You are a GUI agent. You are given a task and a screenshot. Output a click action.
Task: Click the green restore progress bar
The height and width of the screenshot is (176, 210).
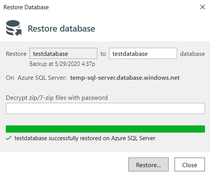[105, 129]
